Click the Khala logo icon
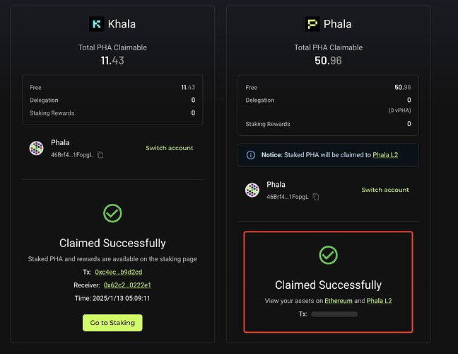458x354 pixels. pos(97,24)
